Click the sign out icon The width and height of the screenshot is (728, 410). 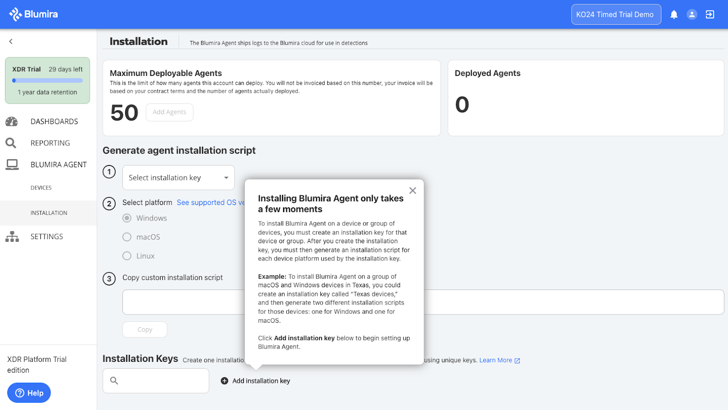pos(710,15)
